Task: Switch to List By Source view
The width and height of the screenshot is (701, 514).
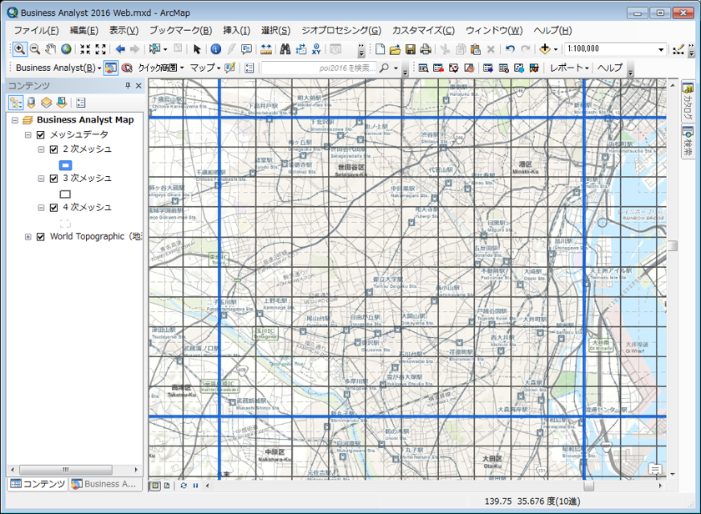Action: point(31,103)
